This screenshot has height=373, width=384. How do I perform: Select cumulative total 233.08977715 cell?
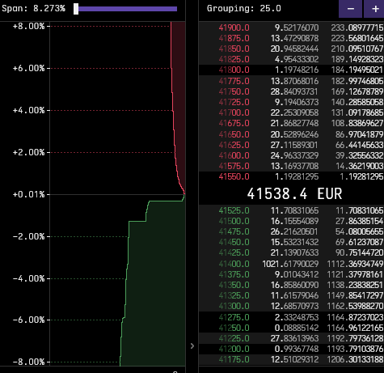pos(357,28)
